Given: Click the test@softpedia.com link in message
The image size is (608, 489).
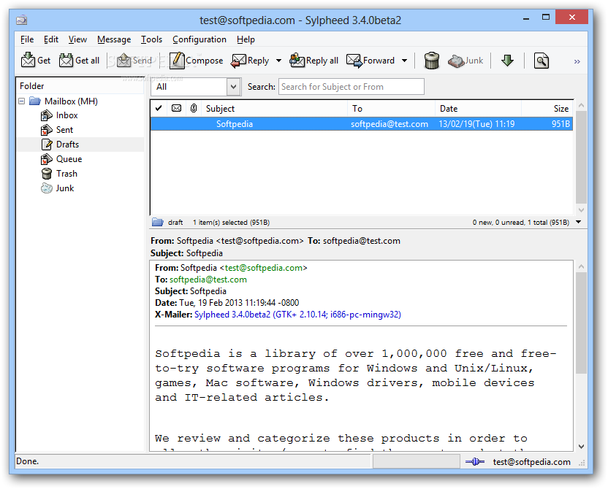Looking at the screenshot, I should coord(264,268).
